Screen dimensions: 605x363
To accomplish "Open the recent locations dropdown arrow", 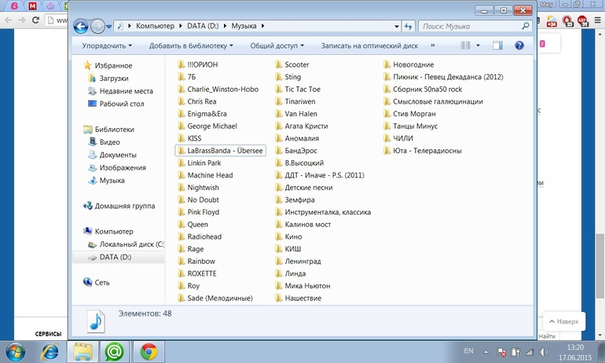I will pos(108,27).
